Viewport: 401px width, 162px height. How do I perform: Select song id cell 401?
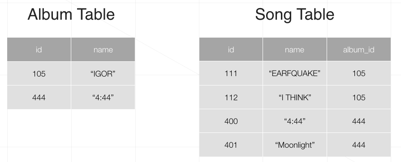tap(231, 145)
